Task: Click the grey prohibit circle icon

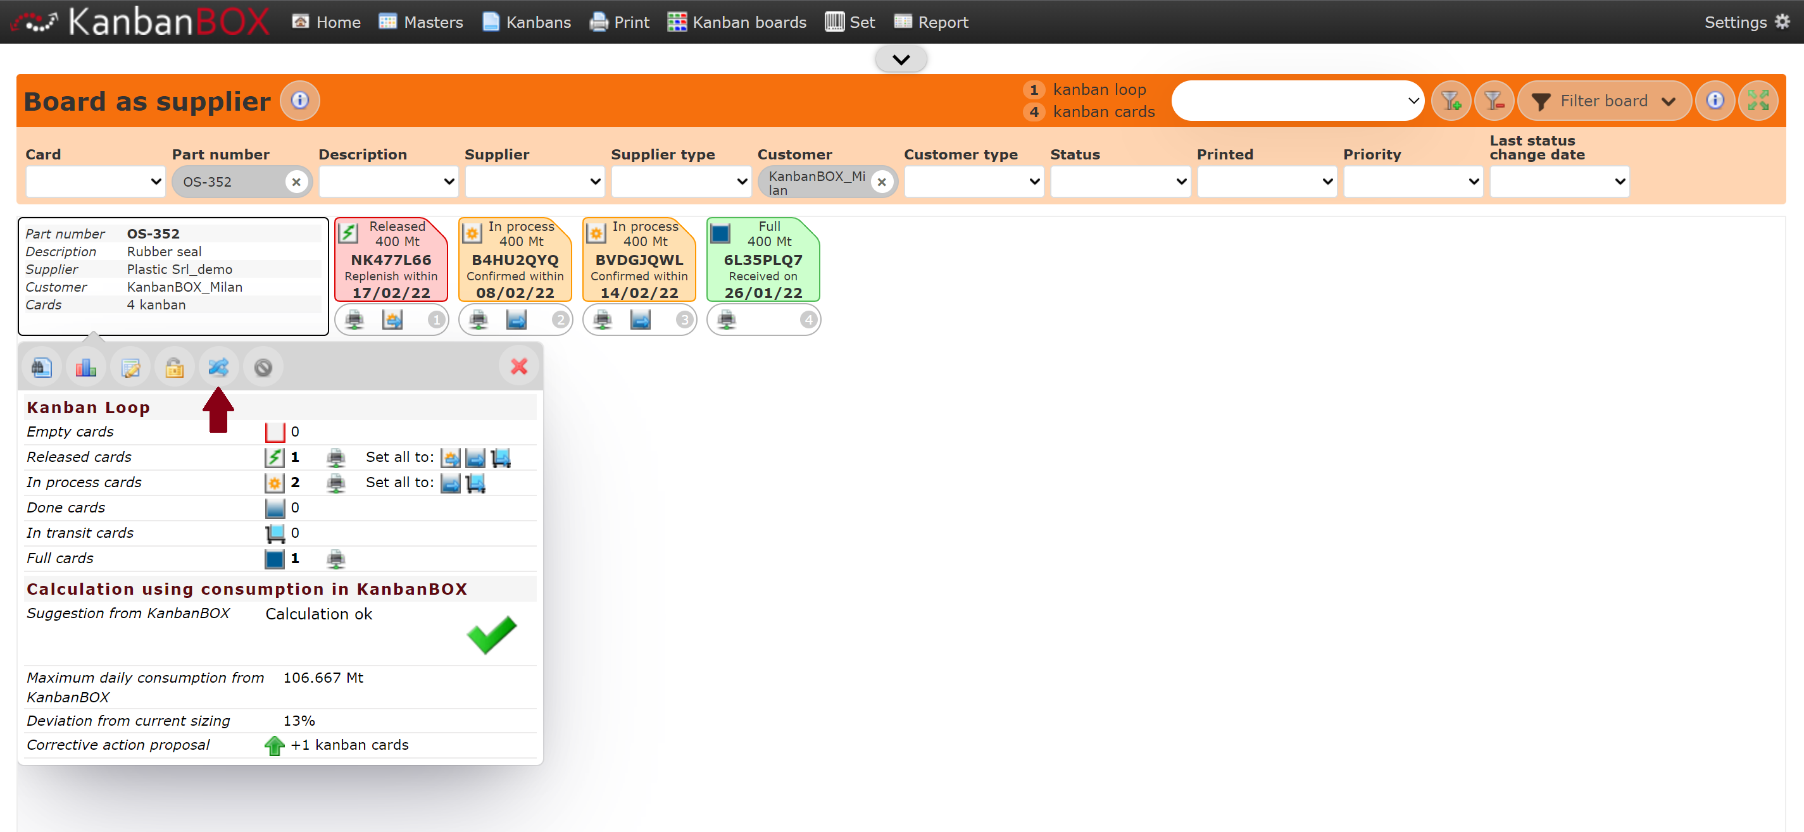Action: (263, 367)
